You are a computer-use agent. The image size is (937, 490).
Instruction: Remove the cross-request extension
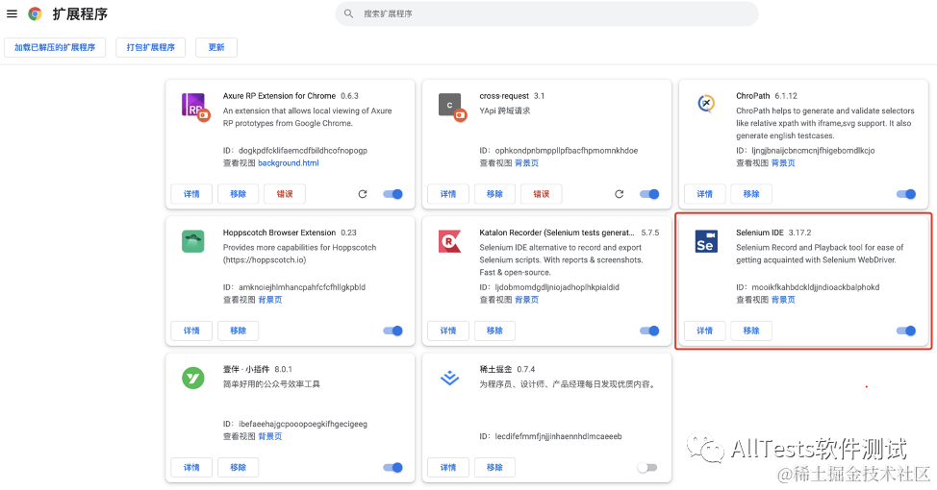494,194
